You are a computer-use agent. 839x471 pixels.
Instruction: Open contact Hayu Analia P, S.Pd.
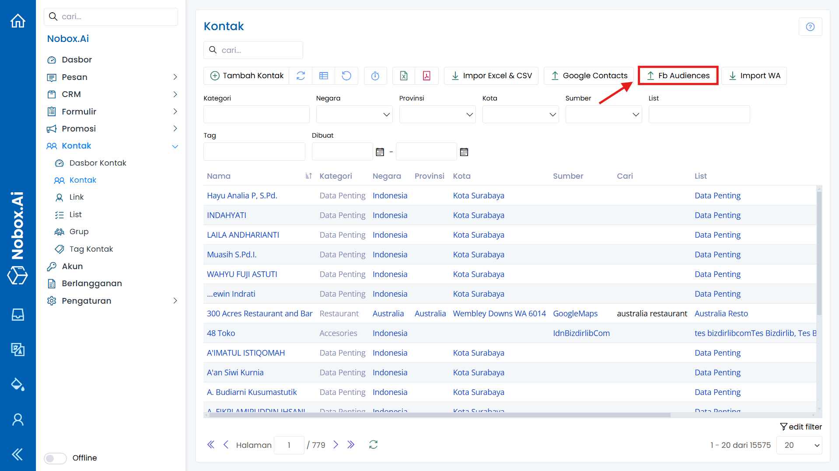pos(242,195)
